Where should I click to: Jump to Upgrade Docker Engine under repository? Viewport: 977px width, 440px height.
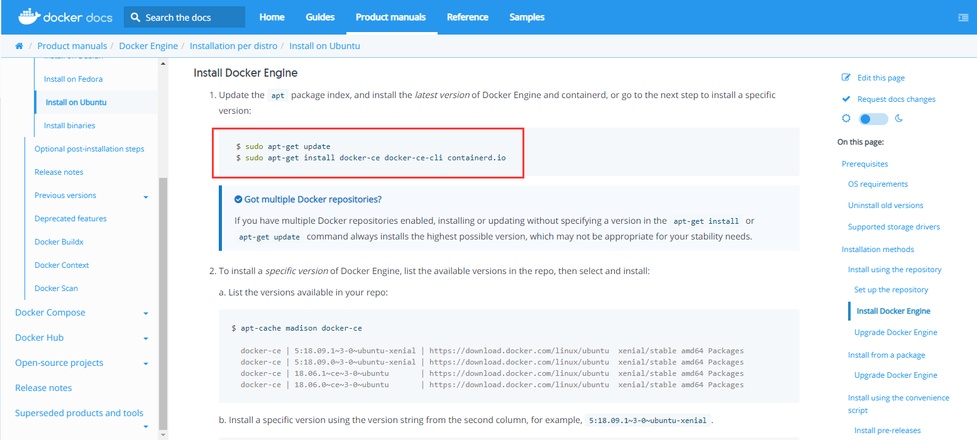click(x=896, y=333)
